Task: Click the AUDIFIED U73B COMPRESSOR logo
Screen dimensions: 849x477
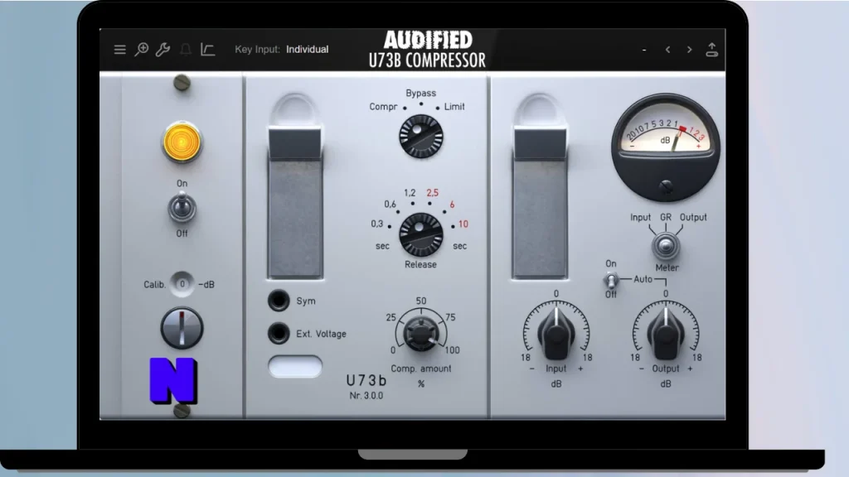Action: pos(427,50)
